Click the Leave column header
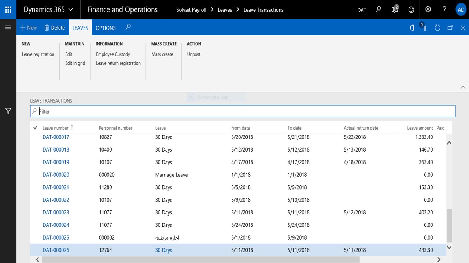 [160, 128]
